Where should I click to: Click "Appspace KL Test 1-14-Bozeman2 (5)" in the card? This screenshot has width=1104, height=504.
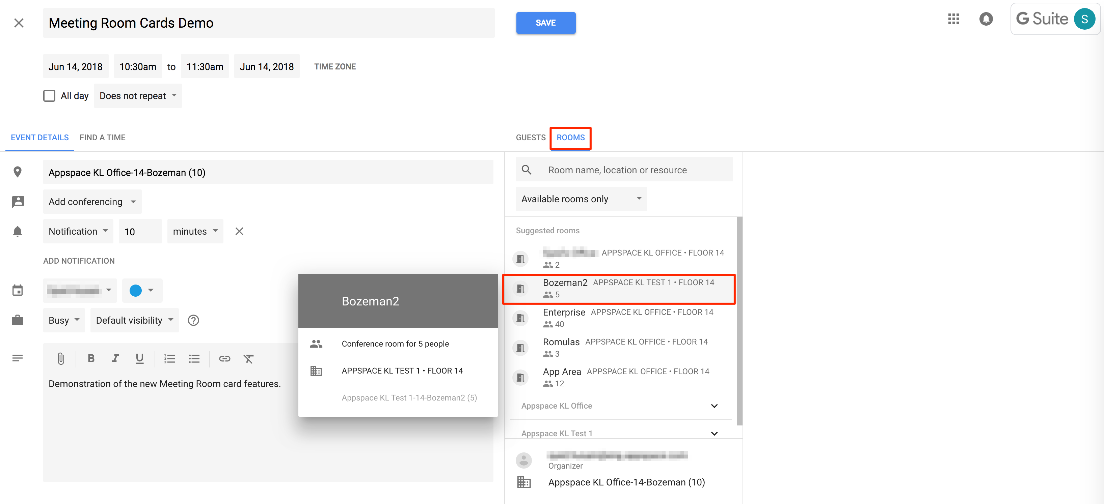tap(409, 397)
